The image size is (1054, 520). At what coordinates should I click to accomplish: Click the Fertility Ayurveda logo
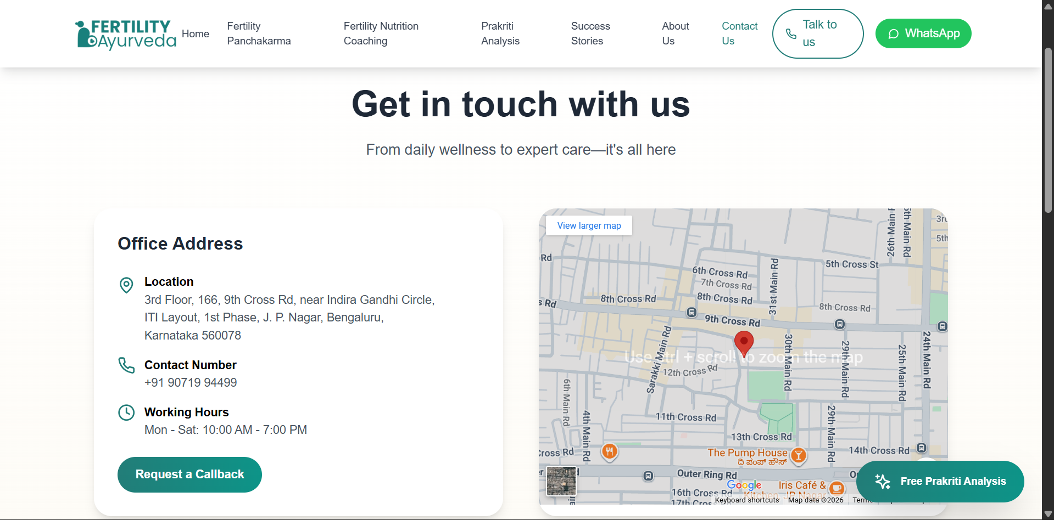(126, 34)
